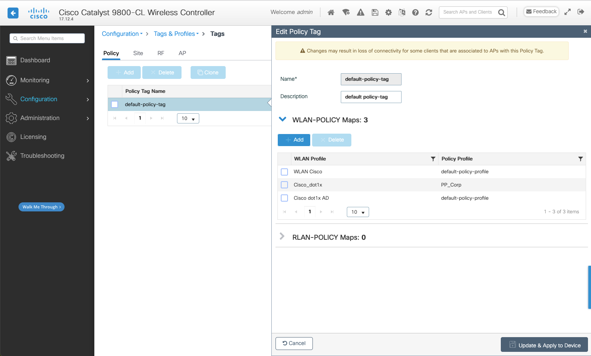Expand the Administration menu
The width and height of the screenshot is (591, 356).
click(x=47, y=118)
